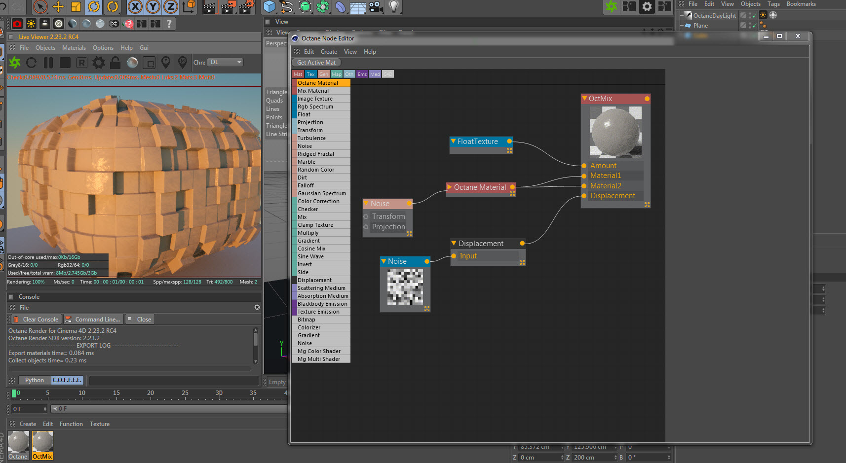Image resolution: width=846 pixels, height=463 pixels.
Task: Click the clay mode sphere icon in Live Viewer
Action: [132, 63]
